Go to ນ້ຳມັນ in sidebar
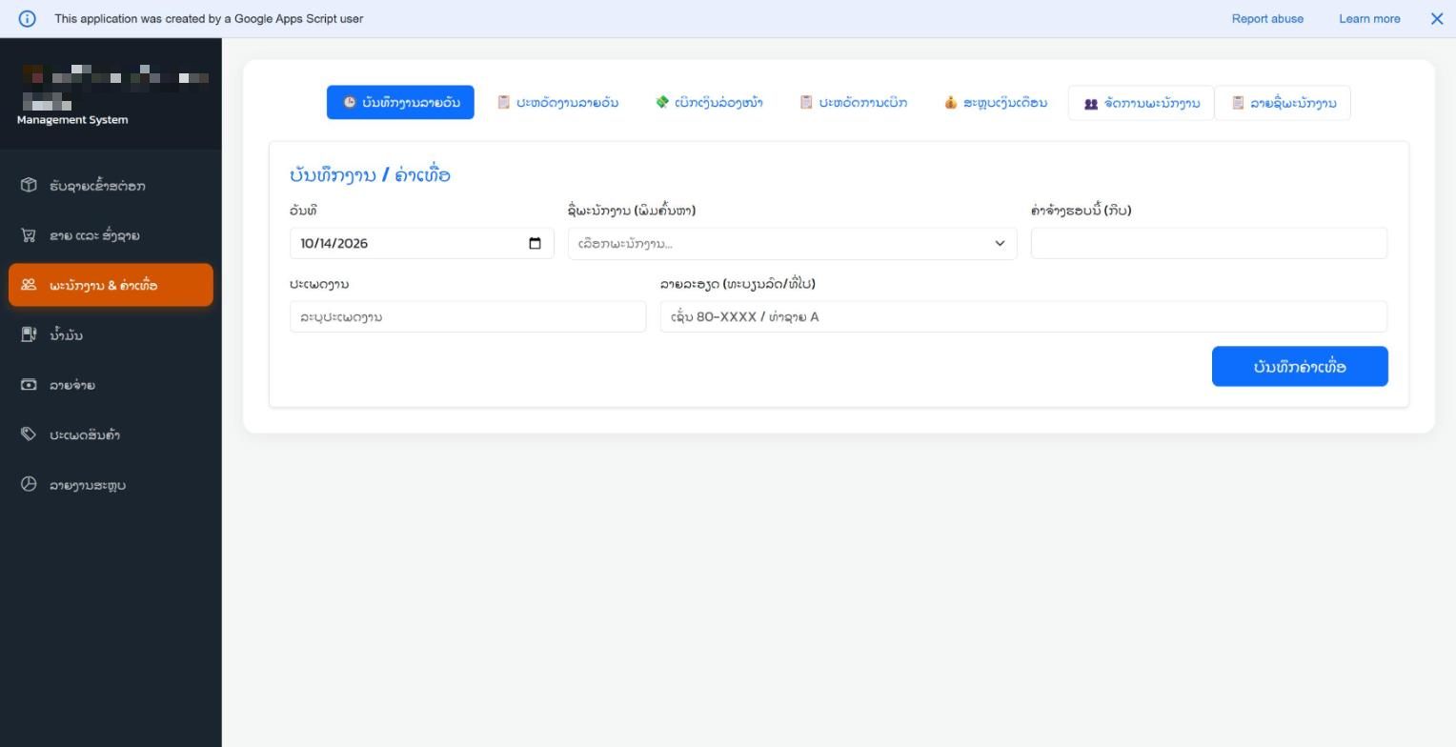Screen dimensions: 1456x747 pos(111,335)
